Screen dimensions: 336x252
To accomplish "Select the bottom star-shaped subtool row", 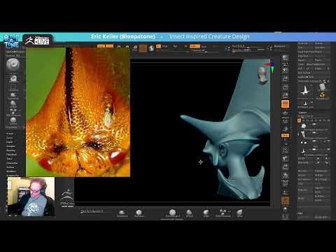I will (x=314, y=151).
